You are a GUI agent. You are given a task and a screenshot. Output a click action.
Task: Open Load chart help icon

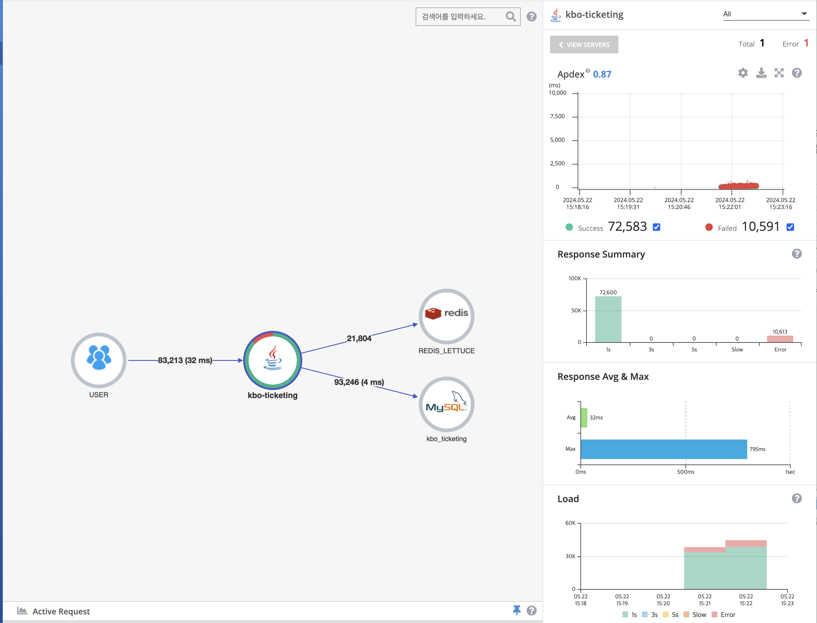(x=797, y=498)
